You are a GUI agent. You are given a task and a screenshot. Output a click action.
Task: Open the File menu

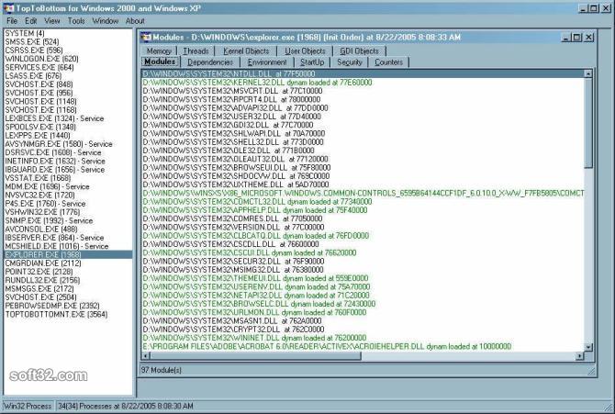click(x=12, y=21)
